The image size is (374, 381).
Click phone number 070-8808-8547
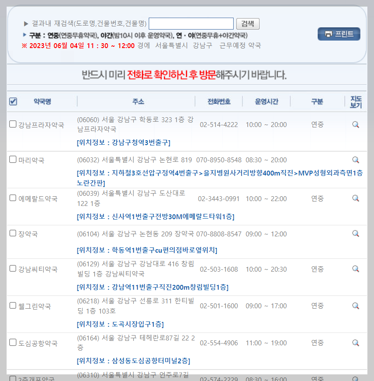tap(219, 234)
